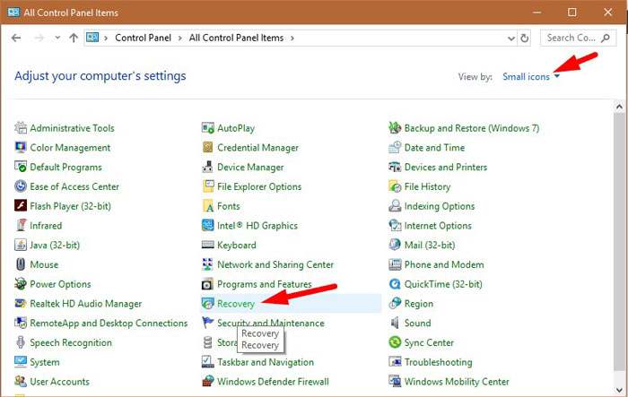Click the Control Panel breadcrumb
Screen dimensions: 628x397
click(x=143, y=38)
